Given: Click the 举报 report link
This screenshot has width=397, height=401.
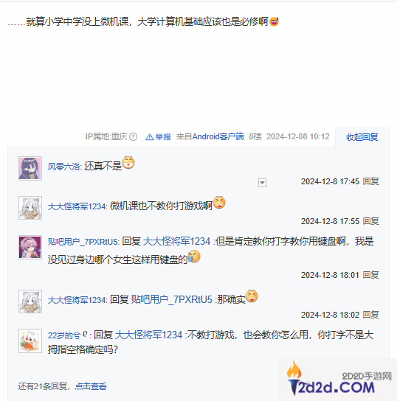Looking at the screenshot, I should click(x=163, y=137).
